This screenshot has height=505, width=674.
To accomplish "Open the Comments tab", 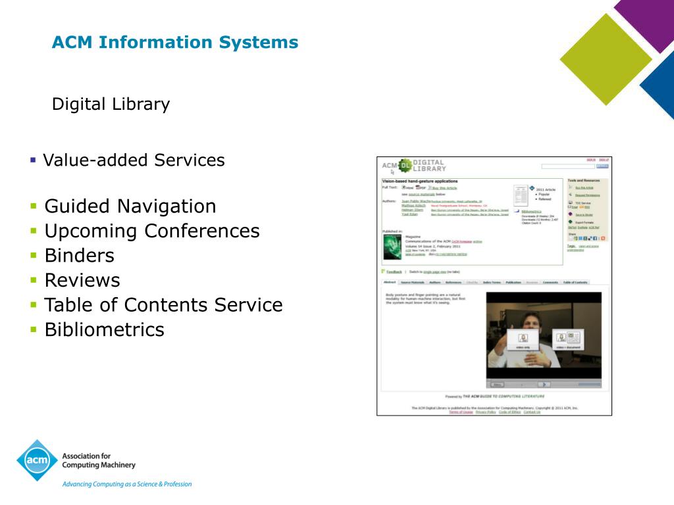I will click(x=550, y=282).
